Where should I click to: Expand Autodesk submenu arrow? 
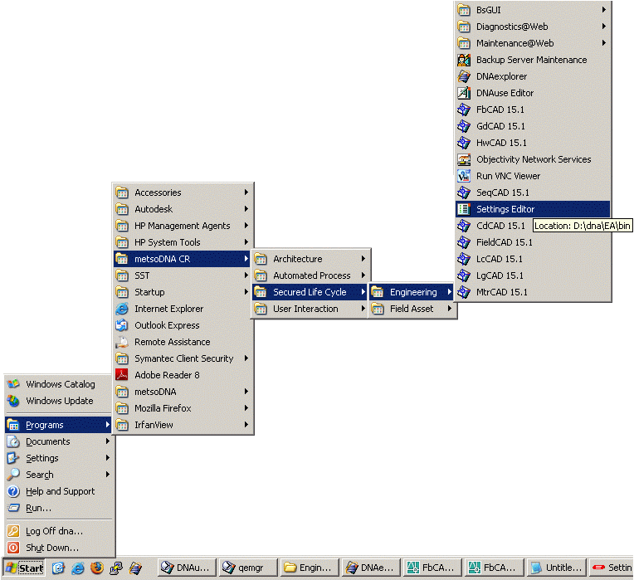(x=246, y=209)
